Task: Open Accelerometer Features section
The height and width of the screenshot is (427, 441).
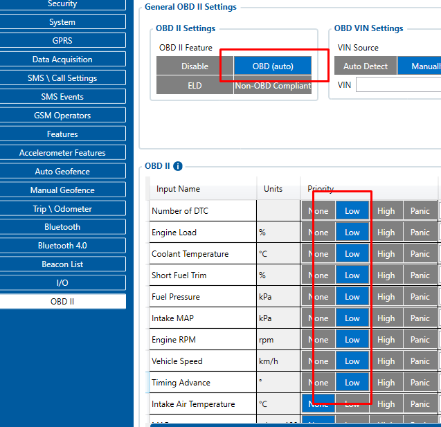Action: pyautogui.click(x=62, y=153)
